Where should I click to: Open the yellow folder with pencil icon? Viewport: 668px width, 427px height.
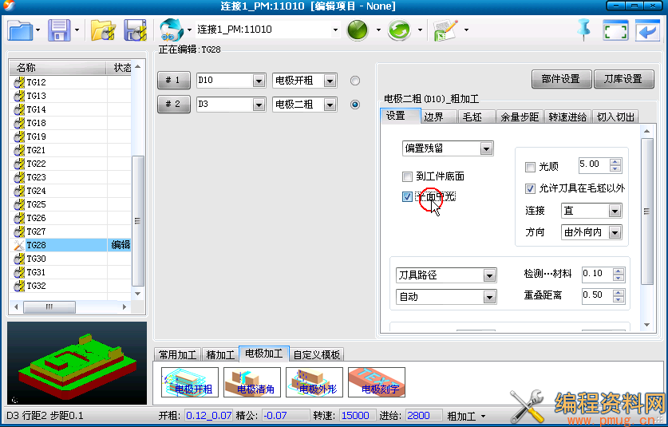(103, 30)
